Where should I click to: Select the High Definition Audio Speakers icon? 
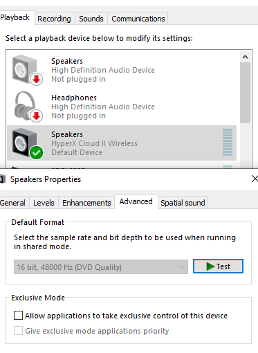click(x=27, y=70)
